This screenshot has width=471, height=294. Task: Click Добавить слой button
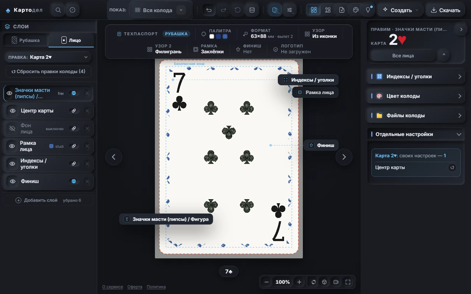[48, 200]
